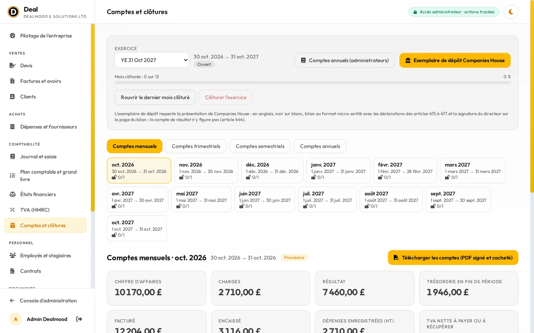The image size is (534, 333).
Task: Click the back arrow for Console d'administration
Action: [12, 301]
